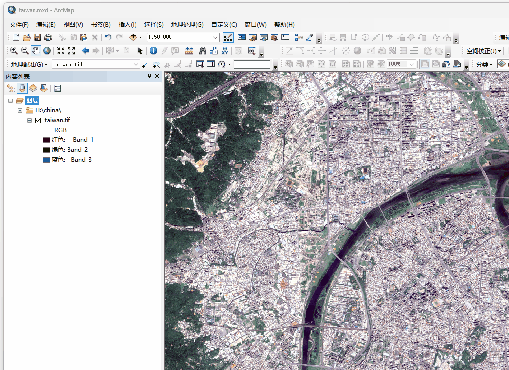The image size is (509, 370).
Task: Click the Full Extent globe icon
Action: point(47,50)
